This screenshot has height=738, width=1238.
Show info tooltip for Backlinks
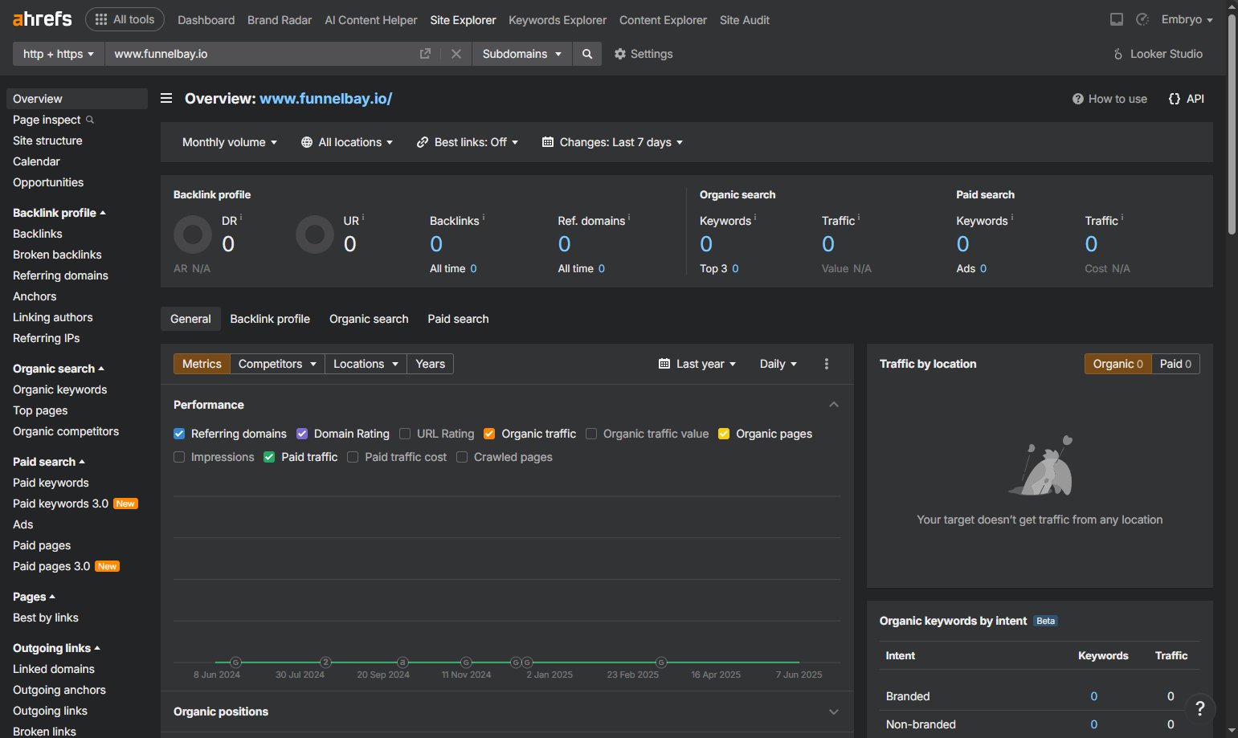(484, 218)
